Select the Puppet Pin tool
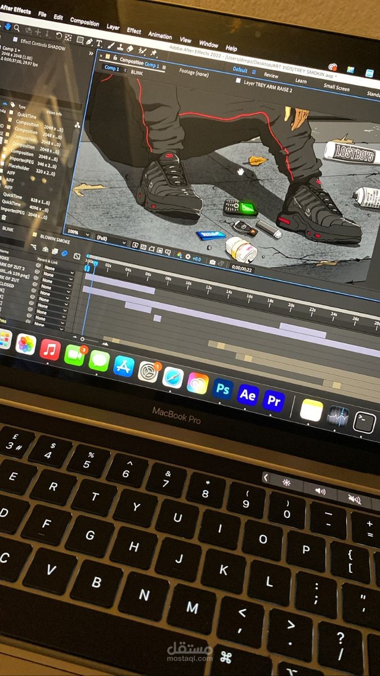This screenshot has height=676, width=380. pos(153,52)
